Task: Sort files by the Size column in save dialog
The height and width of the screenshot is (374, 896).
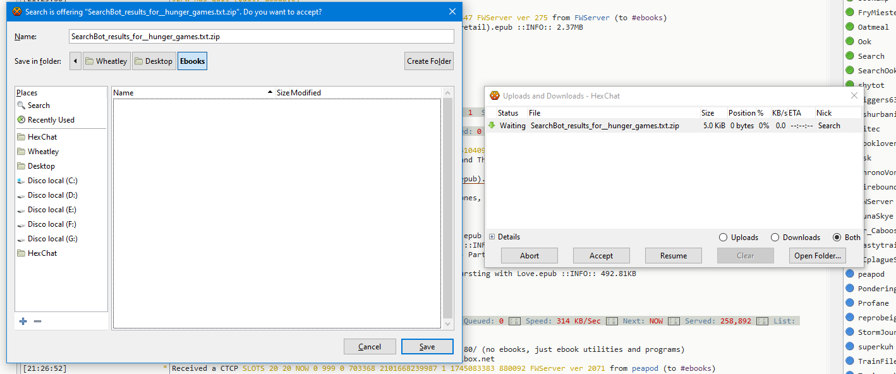Action: point(282,93)
